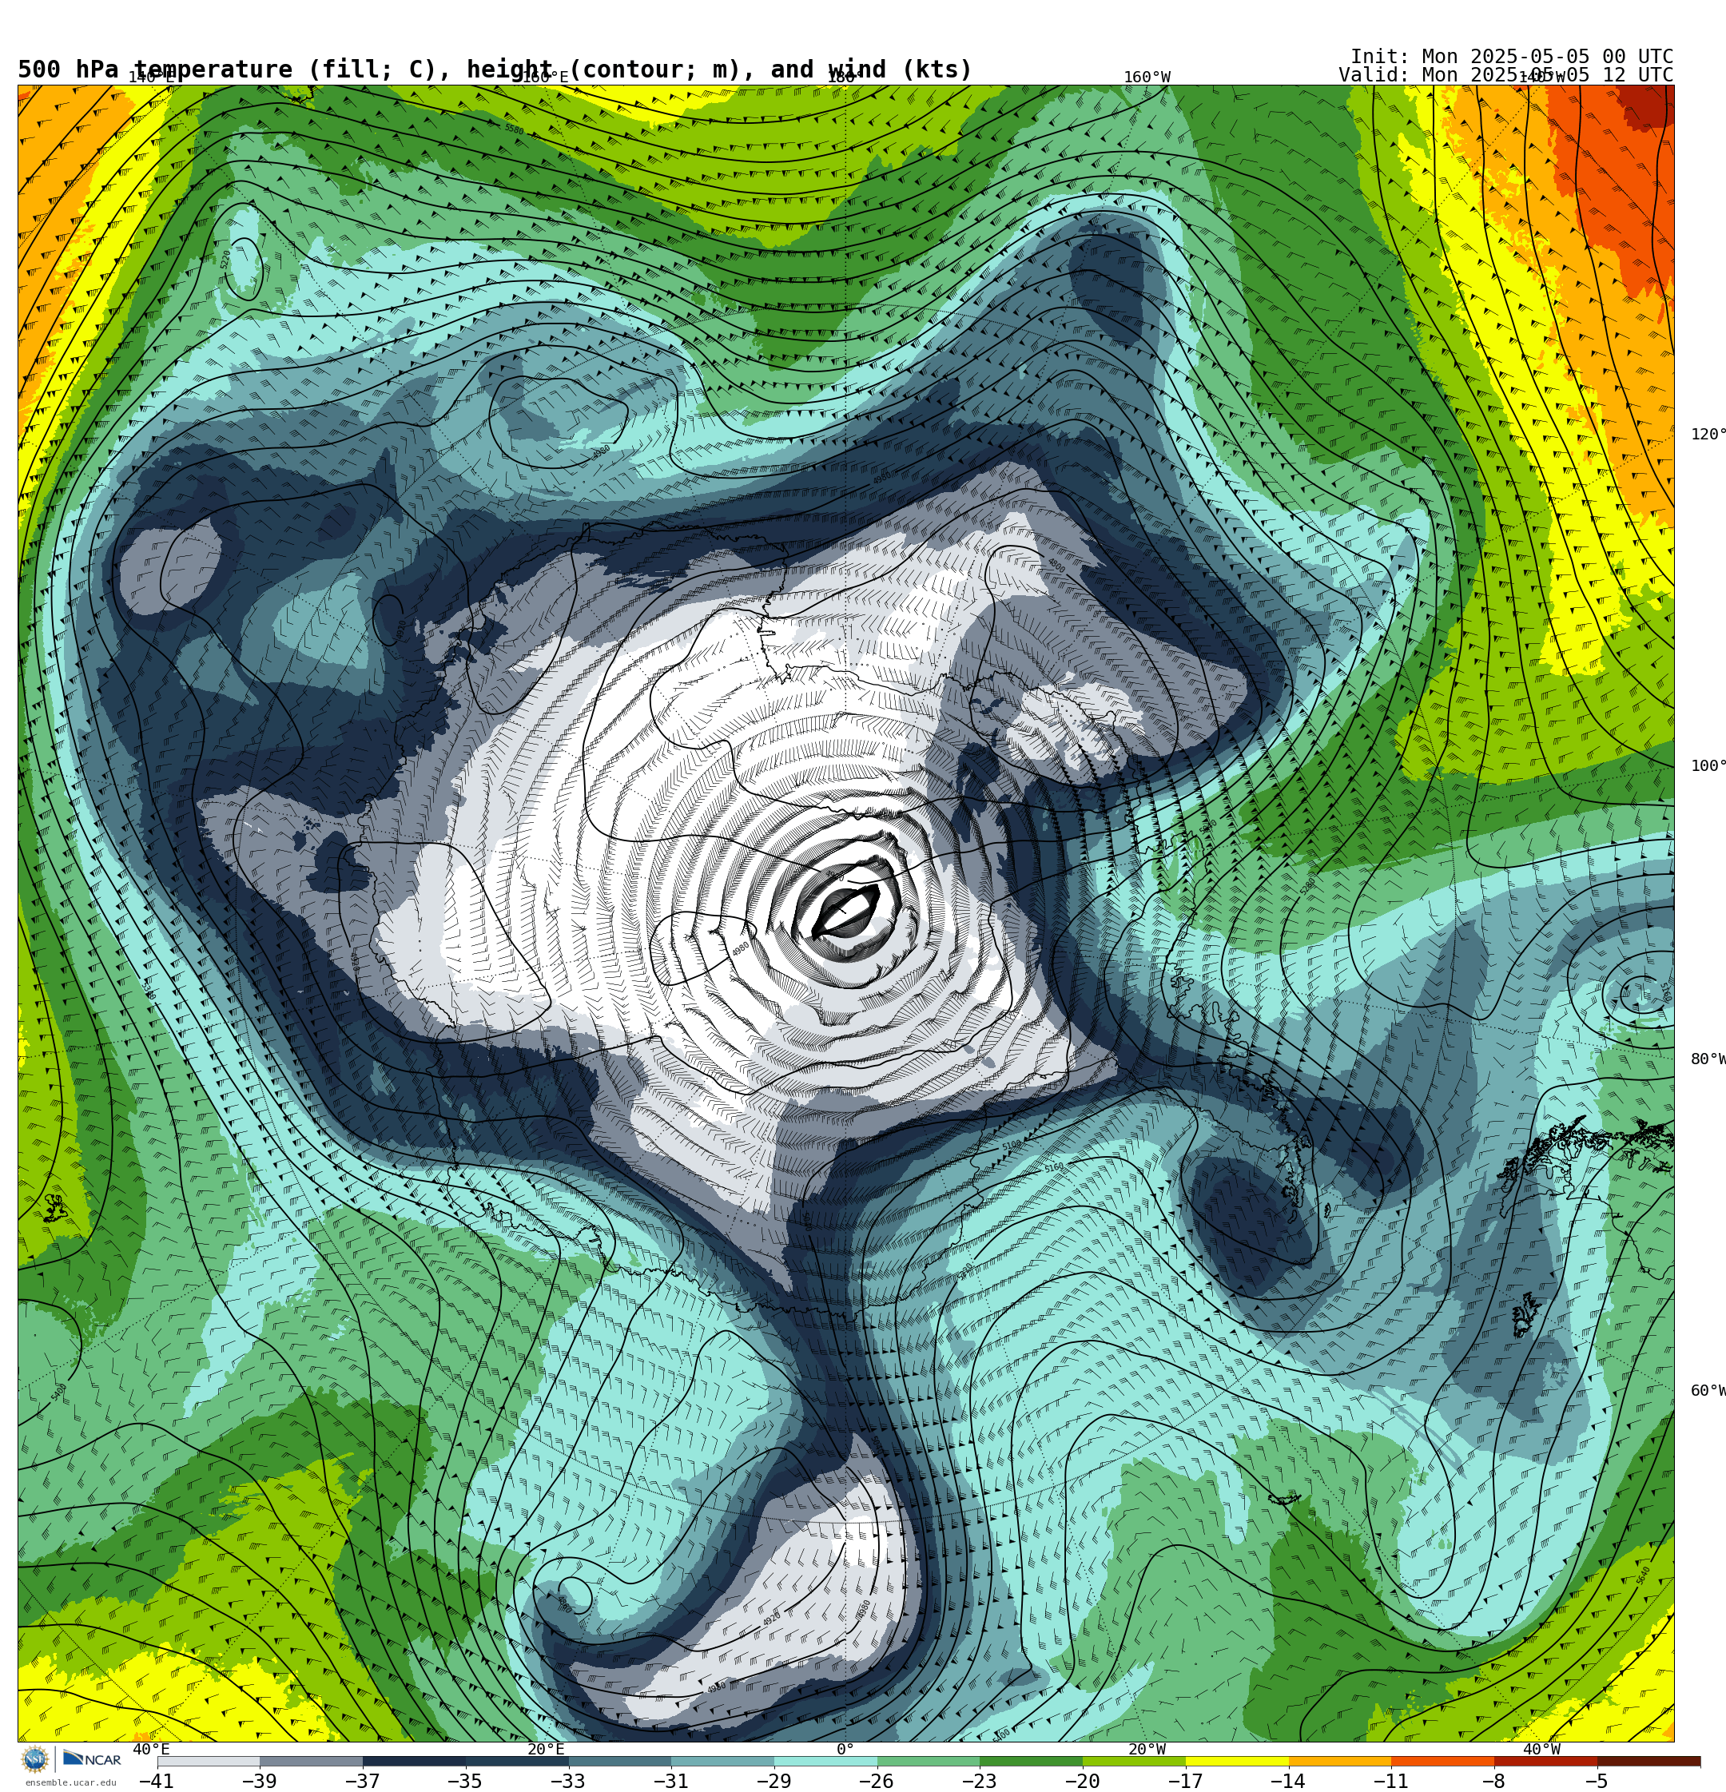
Task: Click the 40°W longitude label at bottom
Action: [1541, 1750]
